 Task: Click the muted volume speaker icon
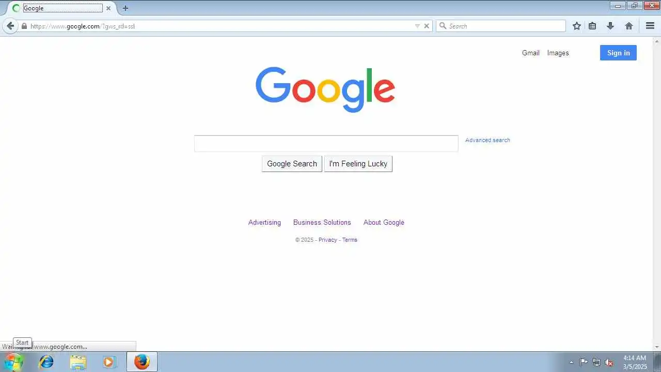609,362
